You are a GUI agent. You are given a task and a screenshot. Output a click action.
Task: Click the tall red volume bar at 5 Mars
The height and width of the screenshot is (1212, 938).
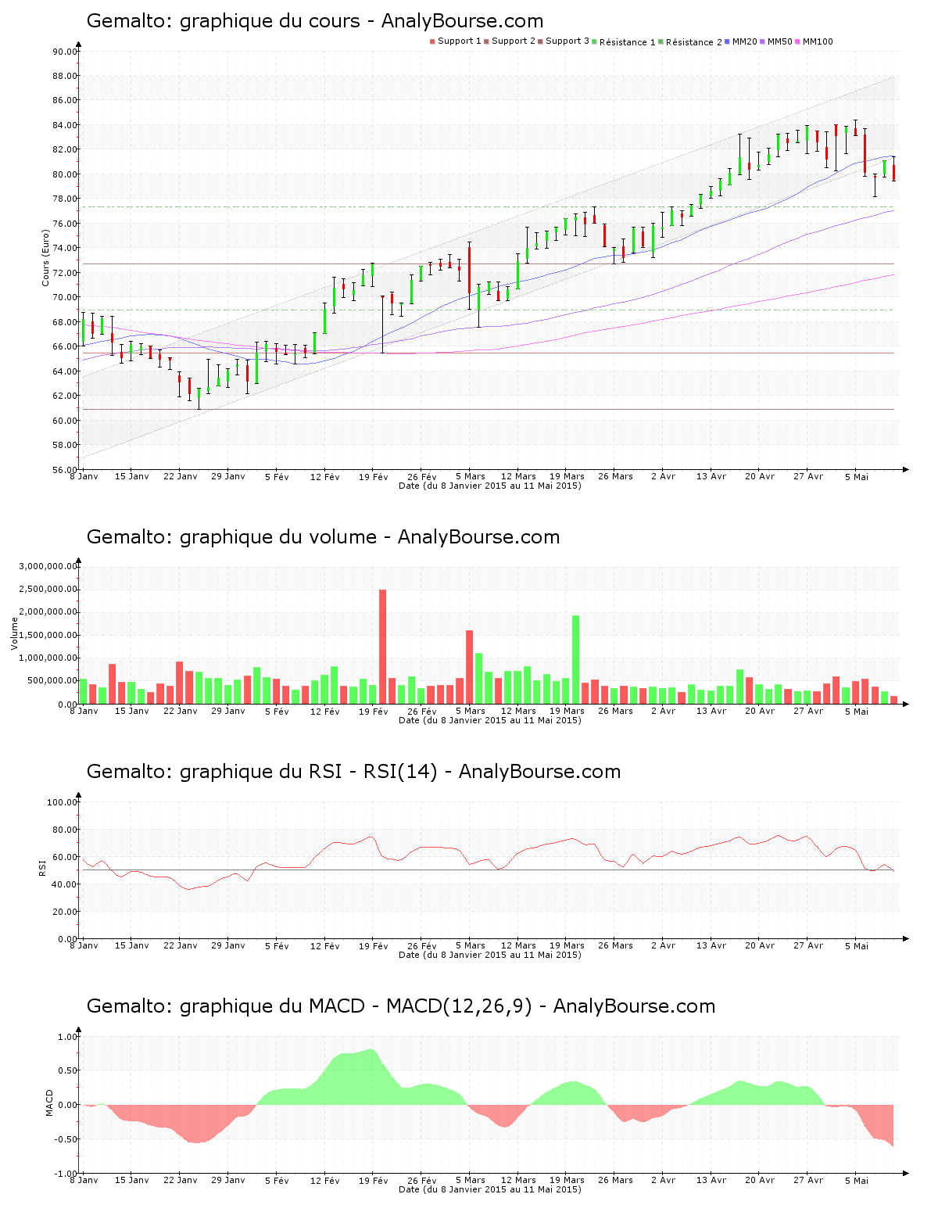pos(470,666)
